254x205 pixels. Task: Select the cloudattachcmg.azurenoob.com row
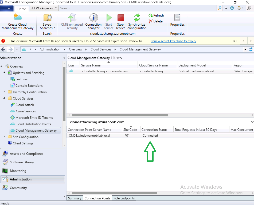[x=160, y=71]
